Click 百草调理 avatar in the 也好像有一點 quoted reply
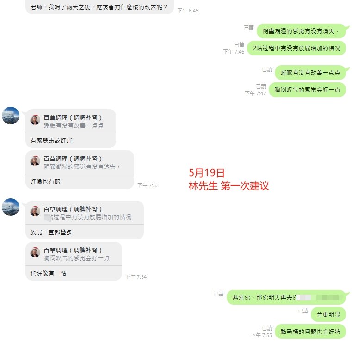This screenshot has height=343, width=352. tap(35, 252)
